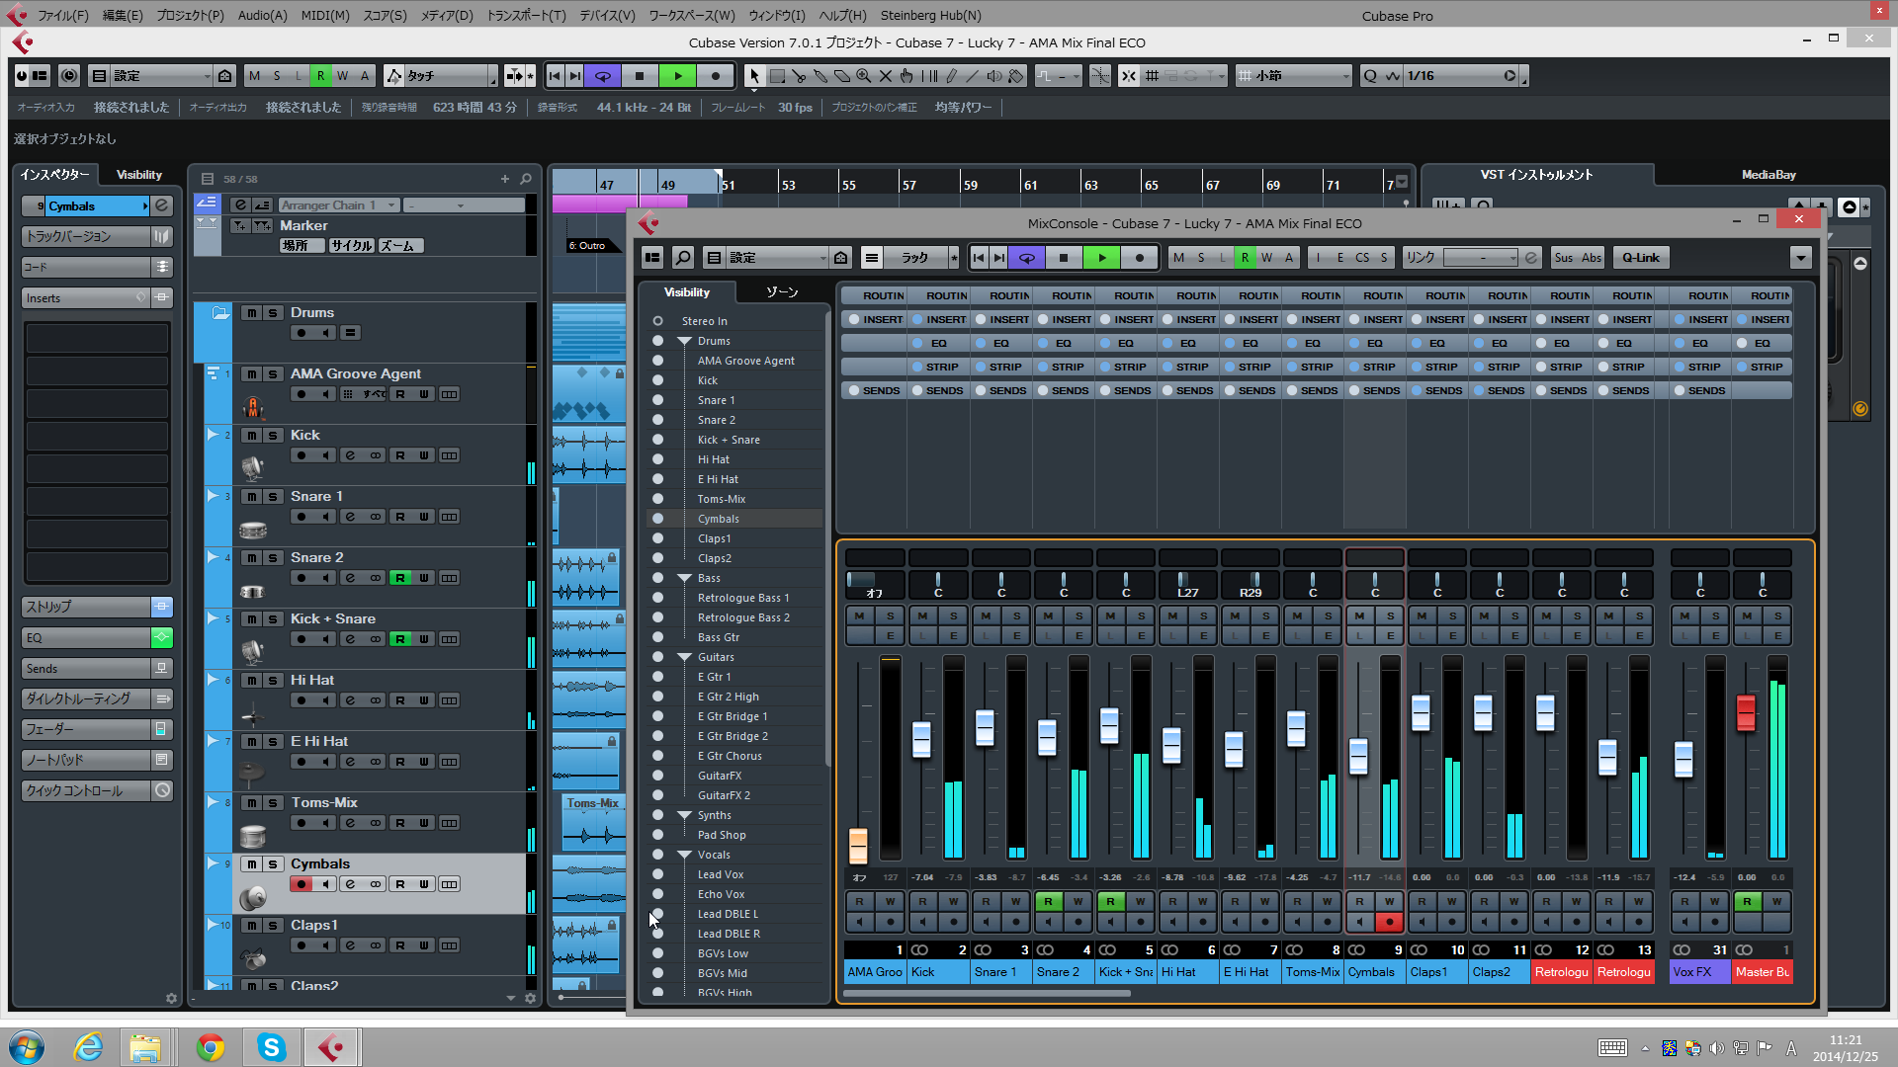Select the Object Selection arrow tool
Screen dimensions: 1898x1067
pyautogui.click(x=754, y=76)
